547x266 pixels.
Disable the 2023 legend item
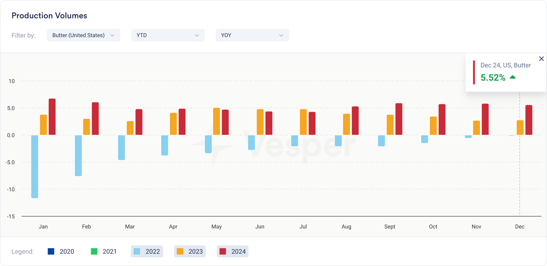[190, 252]
